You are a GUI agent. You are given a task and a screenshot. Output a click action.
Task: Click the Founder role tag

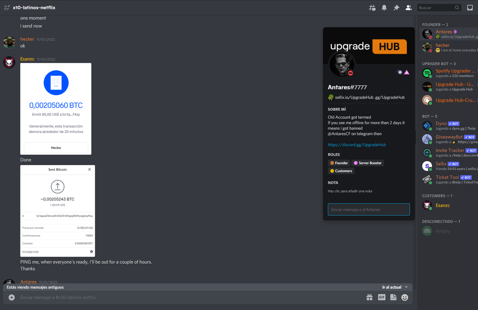tap(339, 163)
